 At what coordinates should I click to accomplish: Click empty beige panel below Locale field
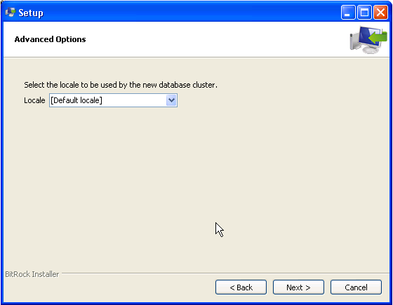coord(196,175)
